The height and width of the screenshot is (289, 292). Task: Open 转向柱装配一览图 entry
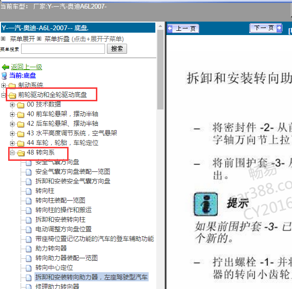[60, 201]
